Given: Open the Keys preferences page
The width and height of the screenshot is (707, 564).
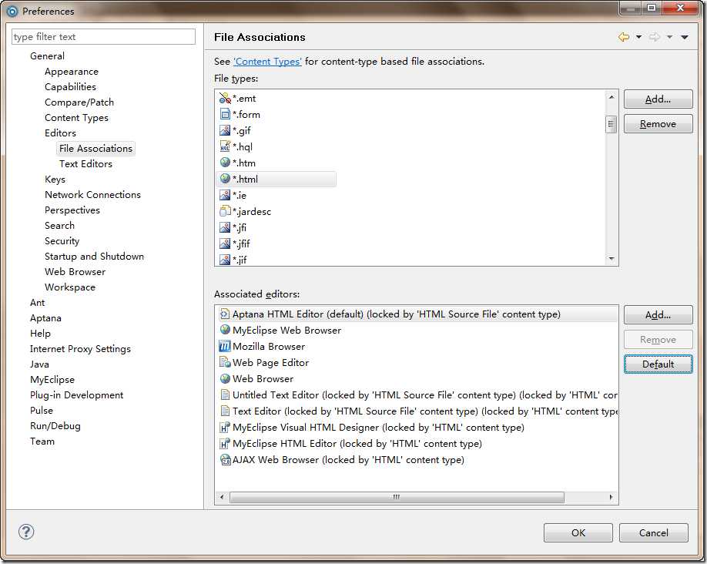Looking at the screenshot, I should 55,179.
